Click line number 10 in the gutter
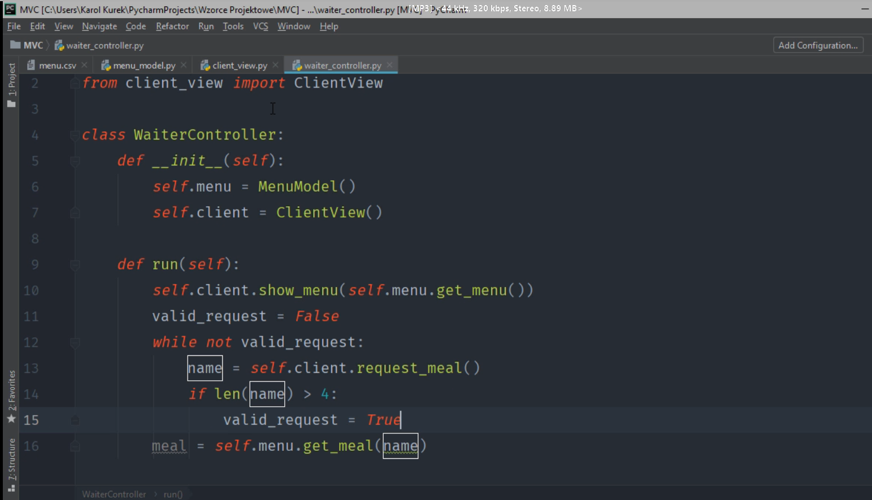 tap(31, 290)
